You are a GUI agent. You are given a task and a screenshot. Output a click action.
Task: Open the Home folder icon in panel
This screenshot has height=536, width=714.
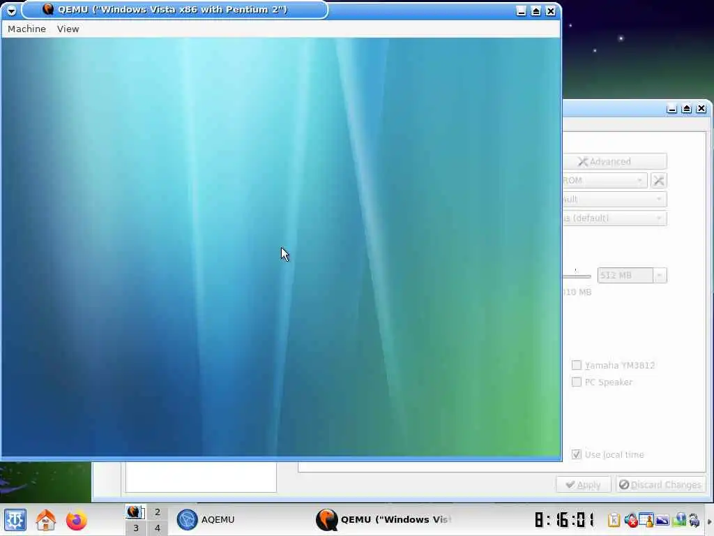coord(45,520)
